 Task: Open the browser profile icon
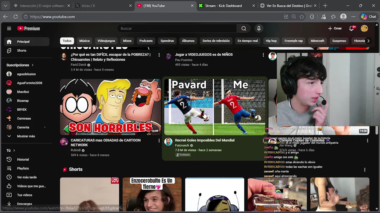[343, 17]
